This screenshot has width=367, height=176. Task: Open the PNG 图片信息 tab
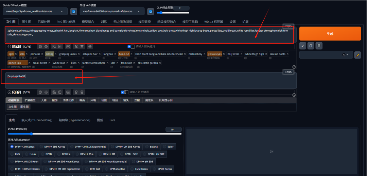(x=66, y=22)
